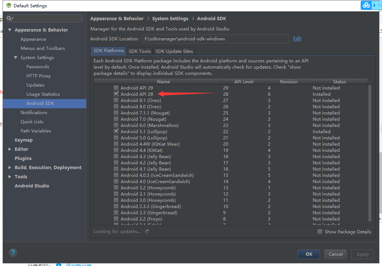Select Android SDK in settings tree
The image size is (382, 266).
44,103
